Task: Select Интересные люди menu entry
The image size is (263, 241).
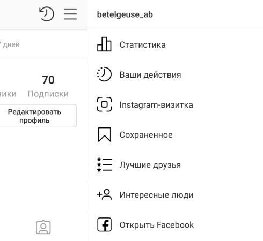Action: 175,194
